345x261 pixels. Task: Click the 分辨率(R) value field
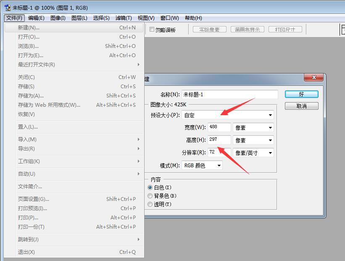219,152
